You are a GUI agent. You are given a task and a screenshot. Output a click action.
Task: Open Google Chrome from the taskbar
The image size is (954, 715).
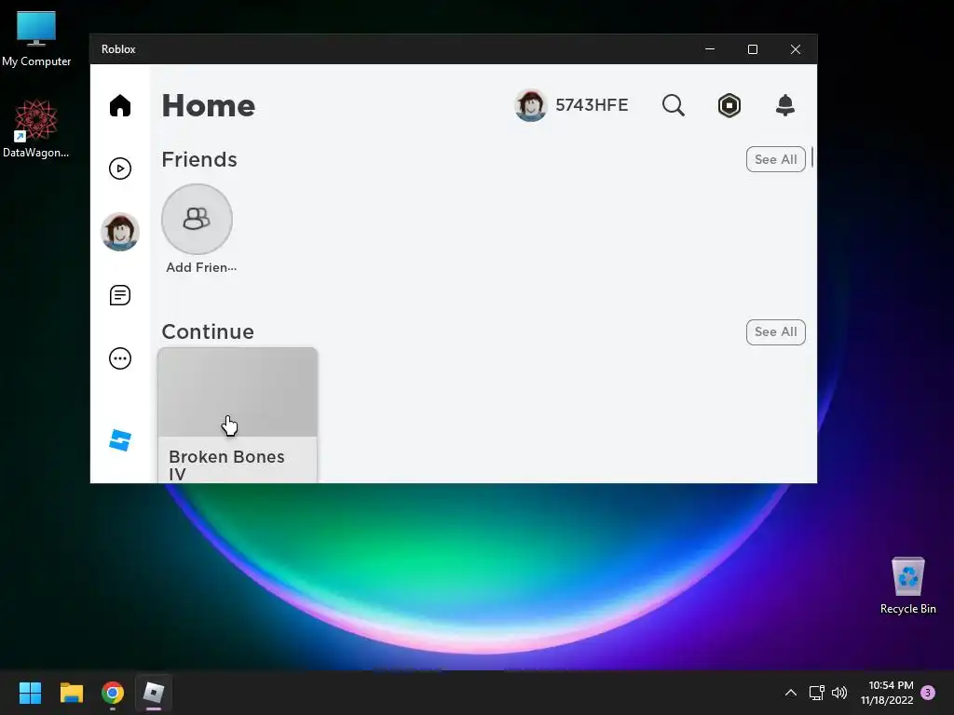pos(113,693)
